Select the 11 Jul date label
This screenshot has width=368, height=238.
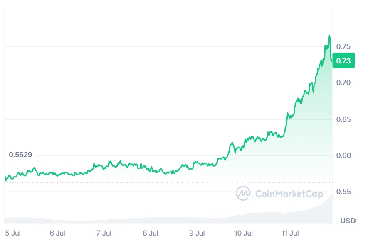coord(291,233)
